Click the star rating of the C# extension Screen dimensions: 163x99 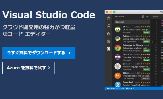(x=145, y=27)
